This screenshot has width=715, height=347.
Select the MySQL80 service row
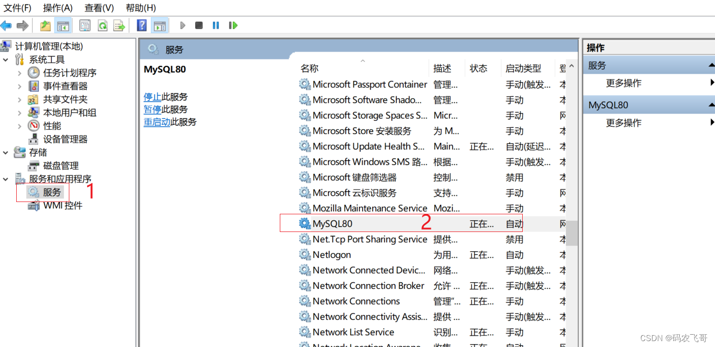point(333,224)
